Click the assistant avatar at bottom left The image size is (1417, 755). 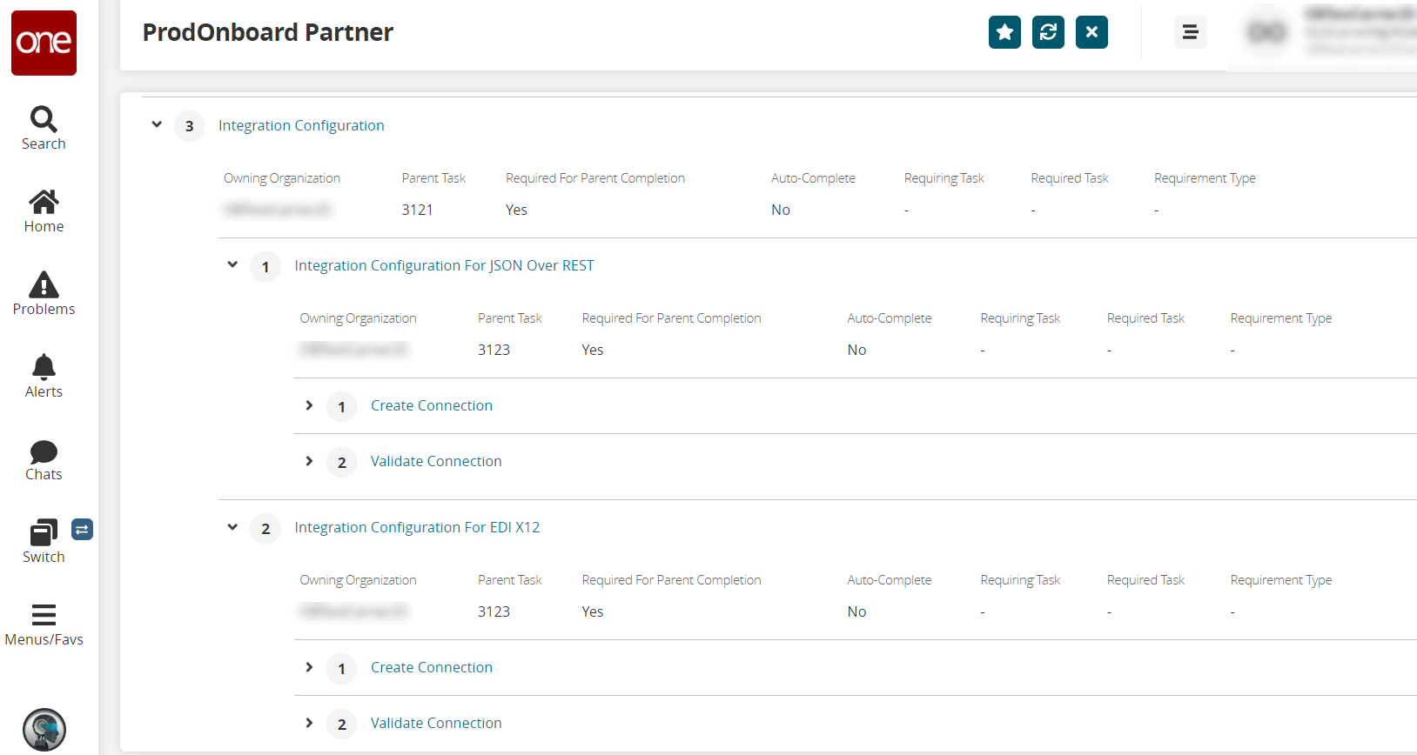coord(44,729)
